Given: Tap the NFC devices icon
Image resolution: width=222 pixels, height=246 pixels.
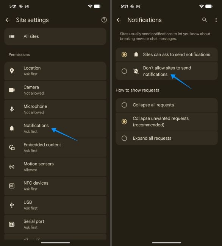Looking at the screenshot, I should [x=12, y=186].
